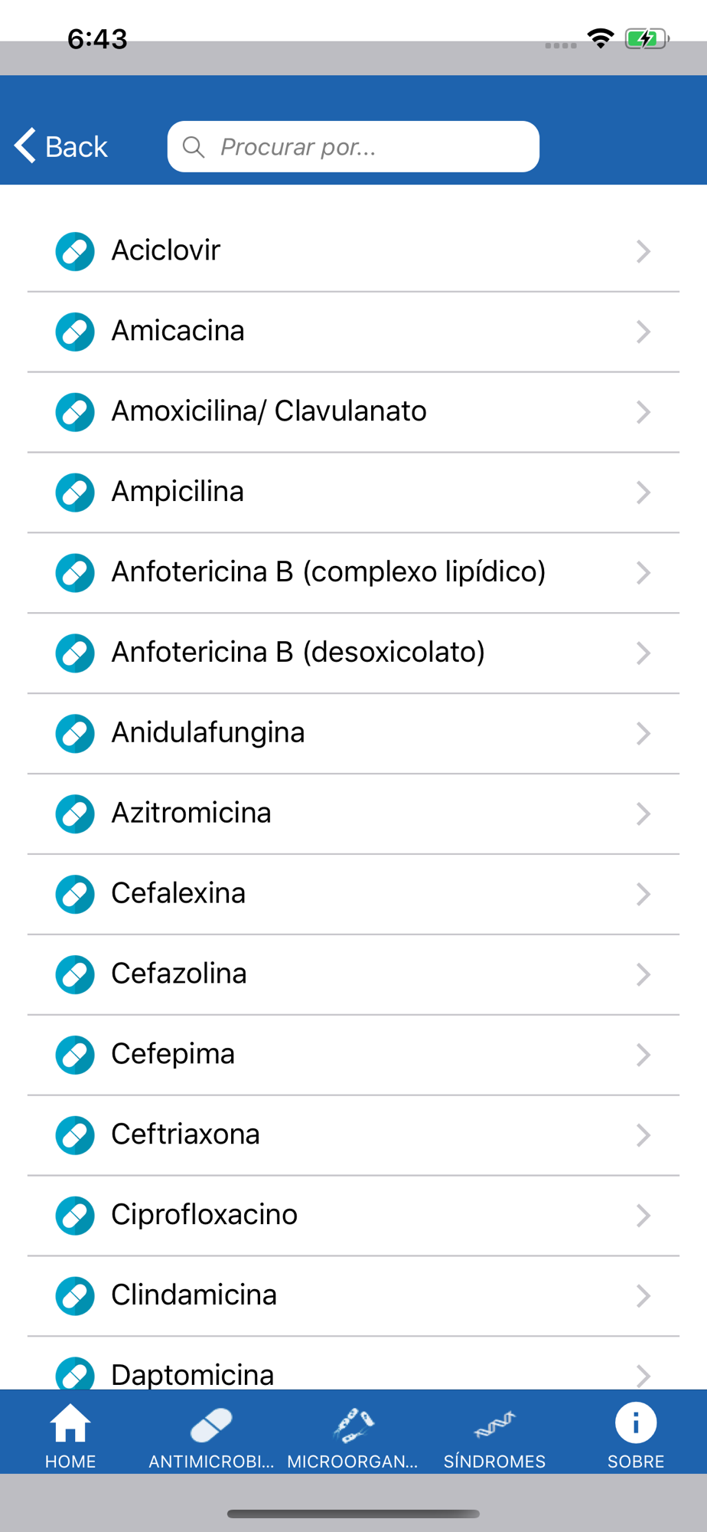The height and width of the screenshot is (1532, 707).
Task: Click the magnifier icon in search bar
Action: [194, 147]
